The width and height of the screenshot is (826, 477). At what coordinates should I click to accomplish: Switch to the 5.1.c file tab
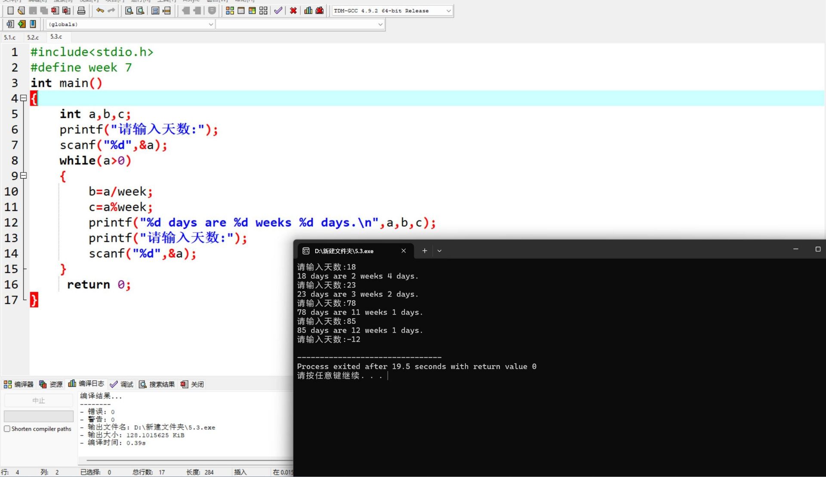9,37
